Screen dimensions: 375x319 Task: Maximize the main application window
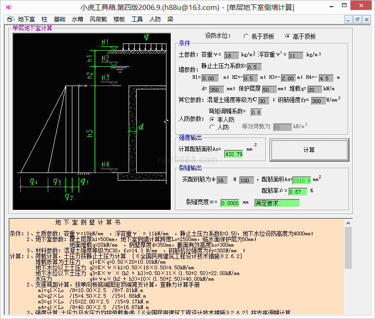pyautogui.click(x=344, y=7)
